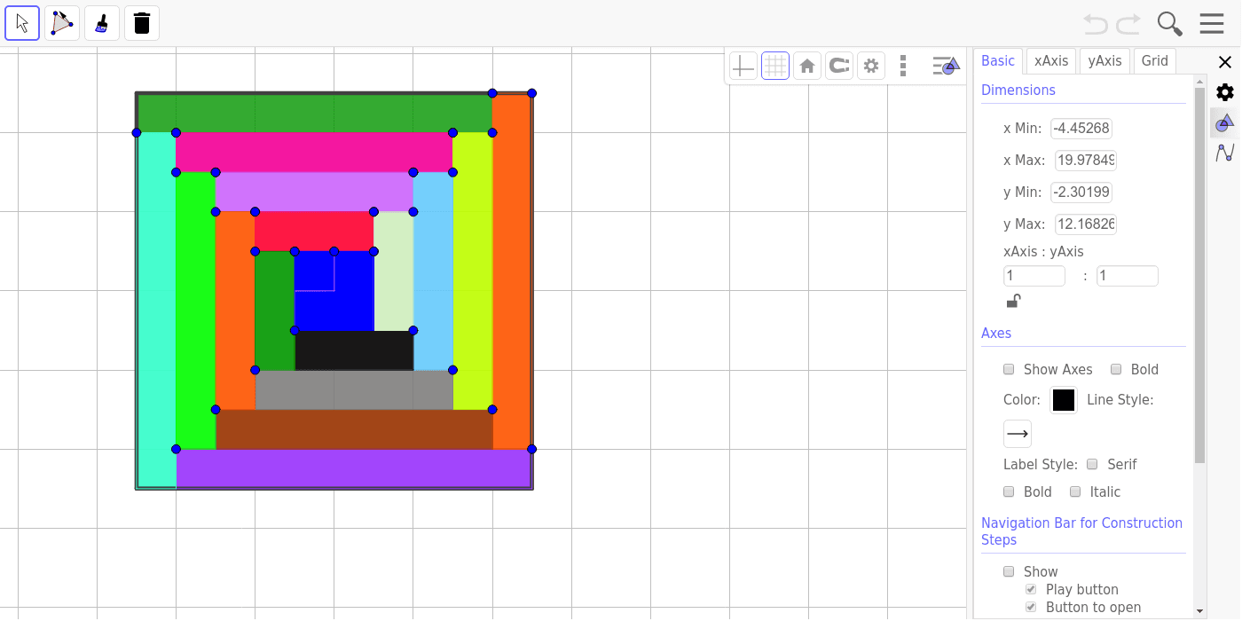Edit the x Min field
This screenshot has width=1242, height=621.
[1081, 129]
